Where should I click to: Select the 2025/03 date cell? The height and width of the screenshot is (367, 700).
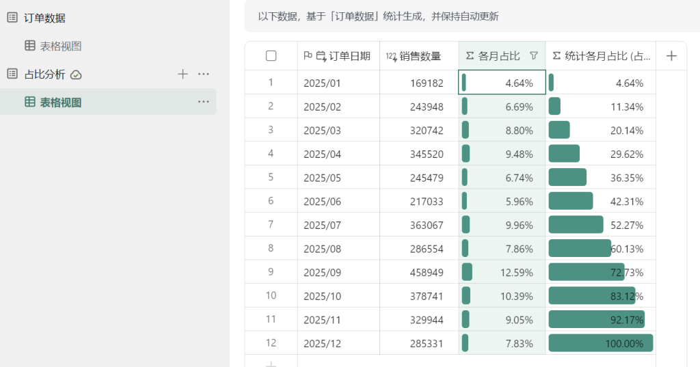[339, 130]
